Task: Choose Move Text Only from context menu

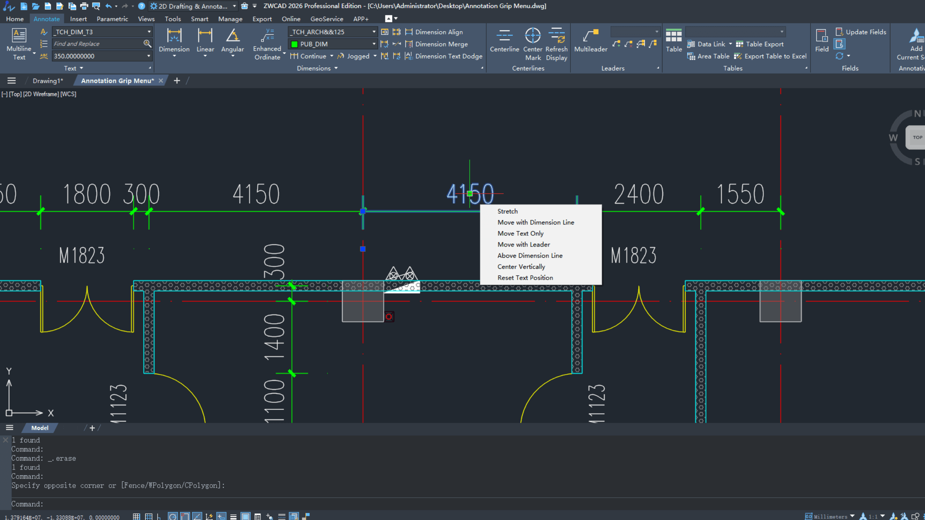Action: tap(520, 233)
